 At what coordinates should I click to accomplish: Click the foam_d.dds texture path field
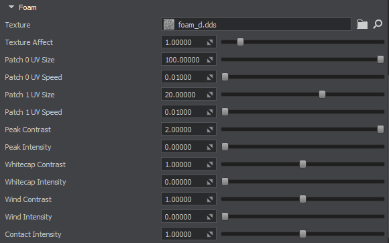tap(256, 24)
